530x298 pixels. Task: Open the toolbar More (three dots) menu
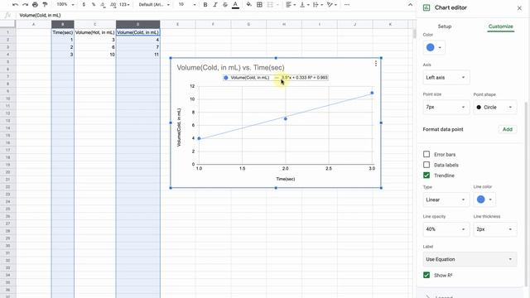[x=347, y=5]
